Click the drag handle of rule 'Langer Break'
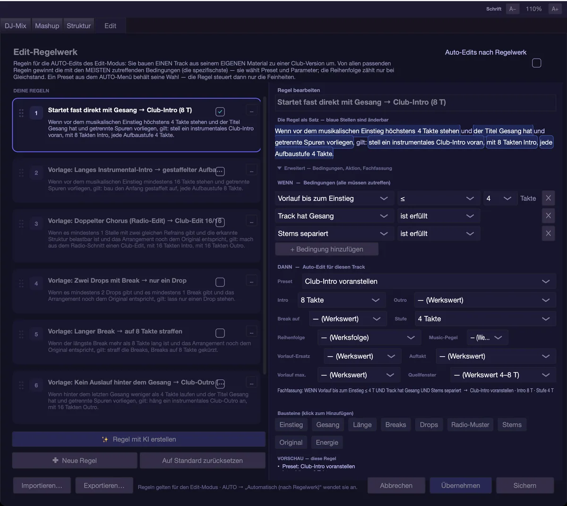This screenshot has width=567, height=506. tap(21, 334)
